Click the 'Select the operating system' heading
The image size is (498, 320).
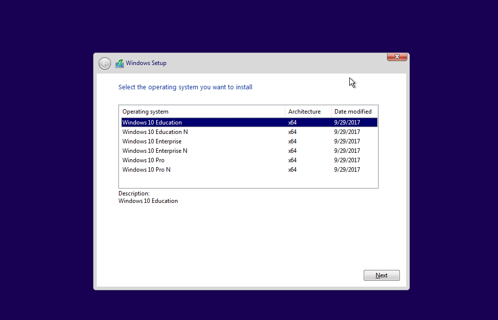(185, 87)
